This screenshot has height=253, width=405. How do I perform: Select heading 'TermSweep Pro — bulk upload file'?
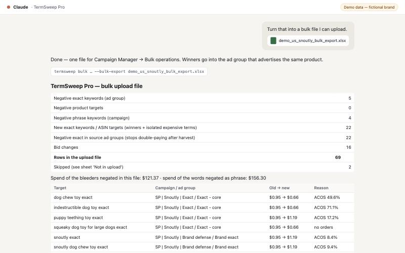click(x=96, y=86)
